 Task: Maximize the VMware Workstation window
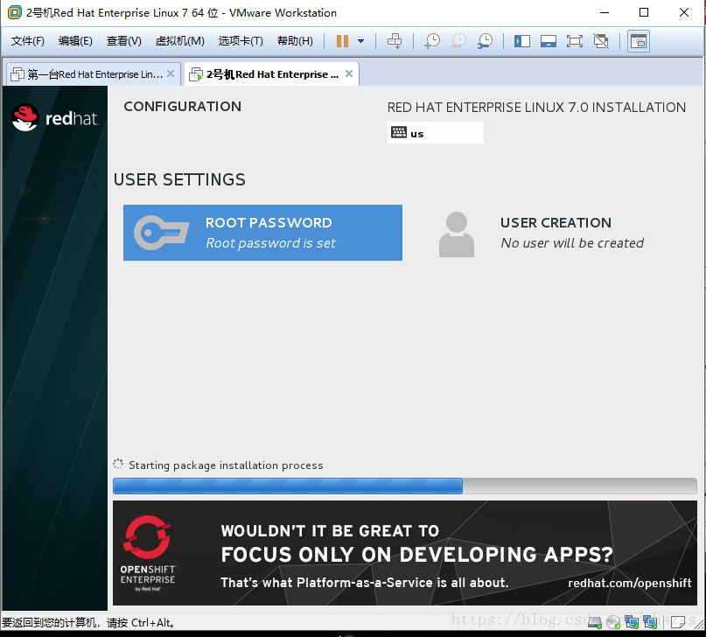click(644, 12)
